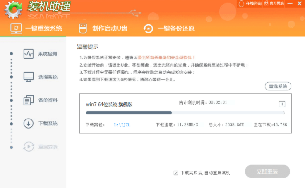
Task: Click the restart install play icon
Action: 29,147
